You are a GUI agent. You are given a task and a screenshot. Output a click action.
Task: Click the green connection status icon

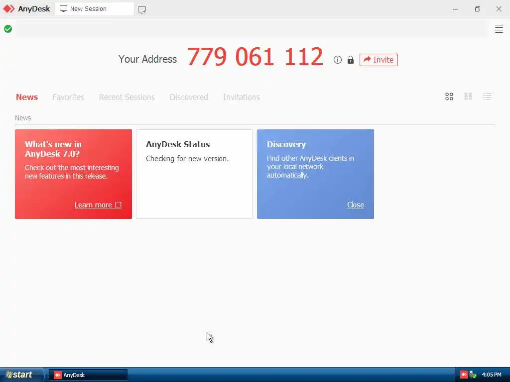(8, 29)
